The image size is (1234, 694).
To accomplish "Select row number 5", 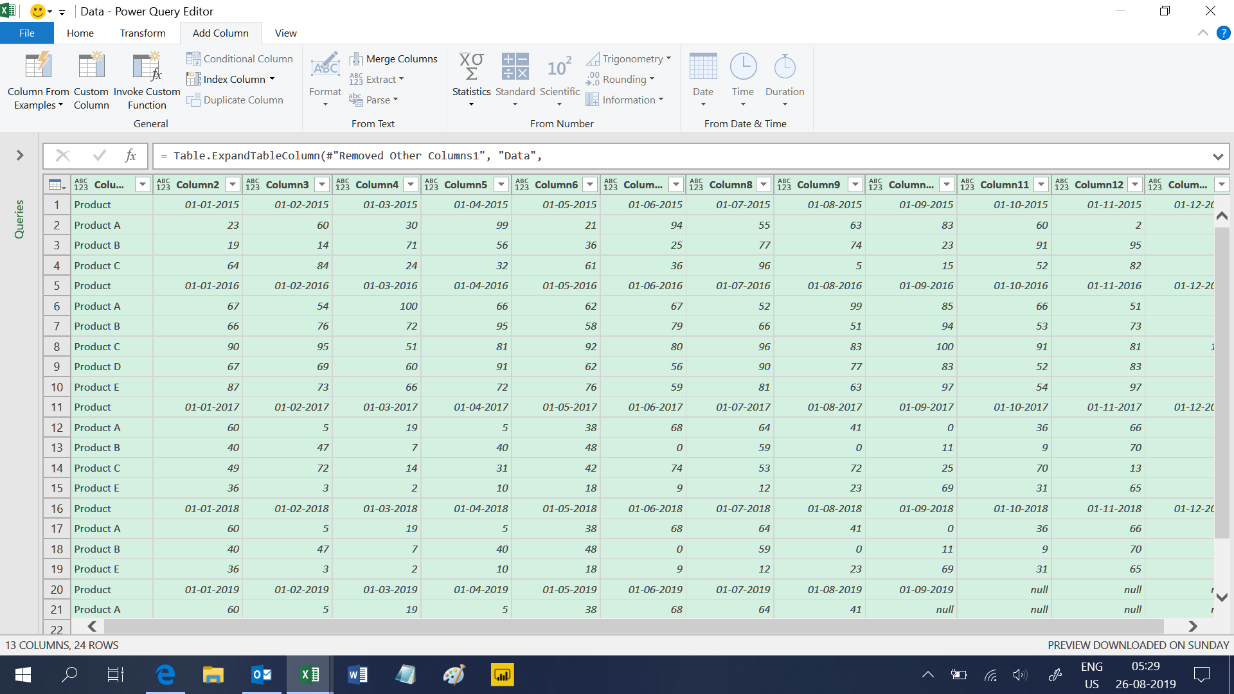I will point(57,285).
